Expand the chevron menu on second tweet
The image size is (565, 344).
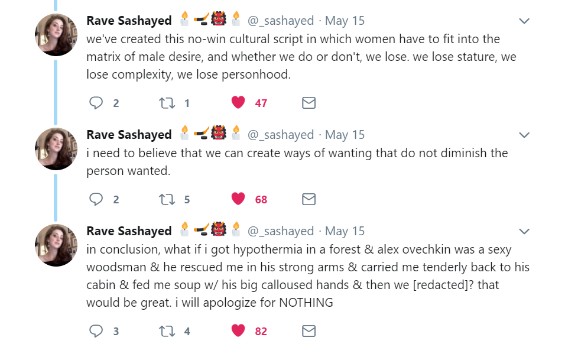(x=524, y=135)
